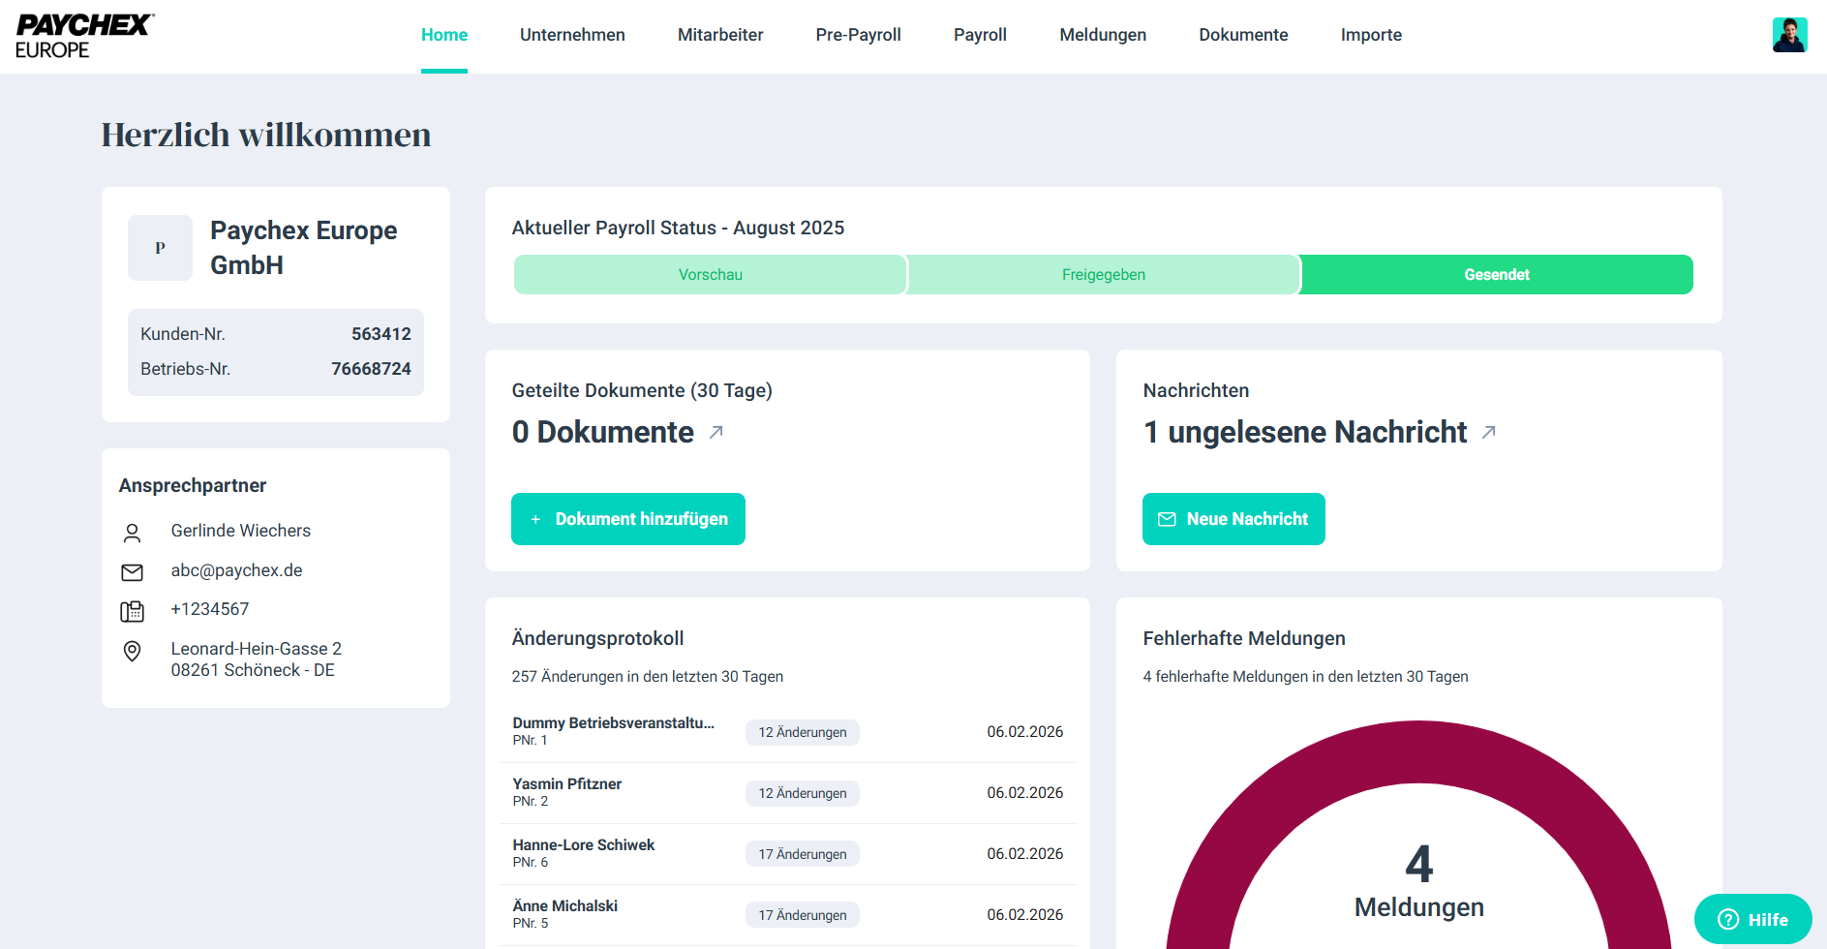
Task: Go to the Pre-Payroll tab
Action: (x=858, y=35)
